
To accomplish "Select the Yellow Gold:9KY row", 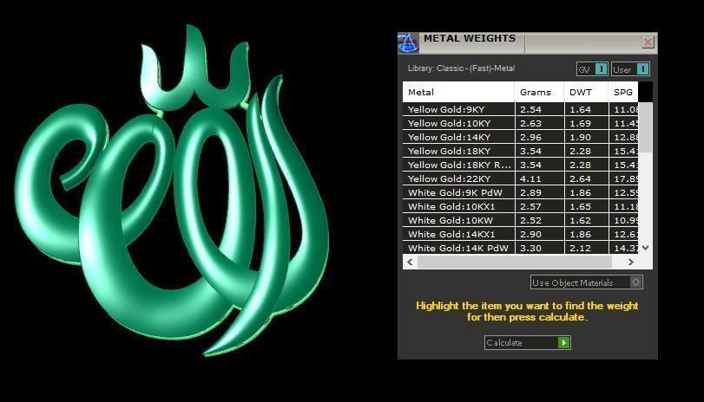I will click(520, 109).
